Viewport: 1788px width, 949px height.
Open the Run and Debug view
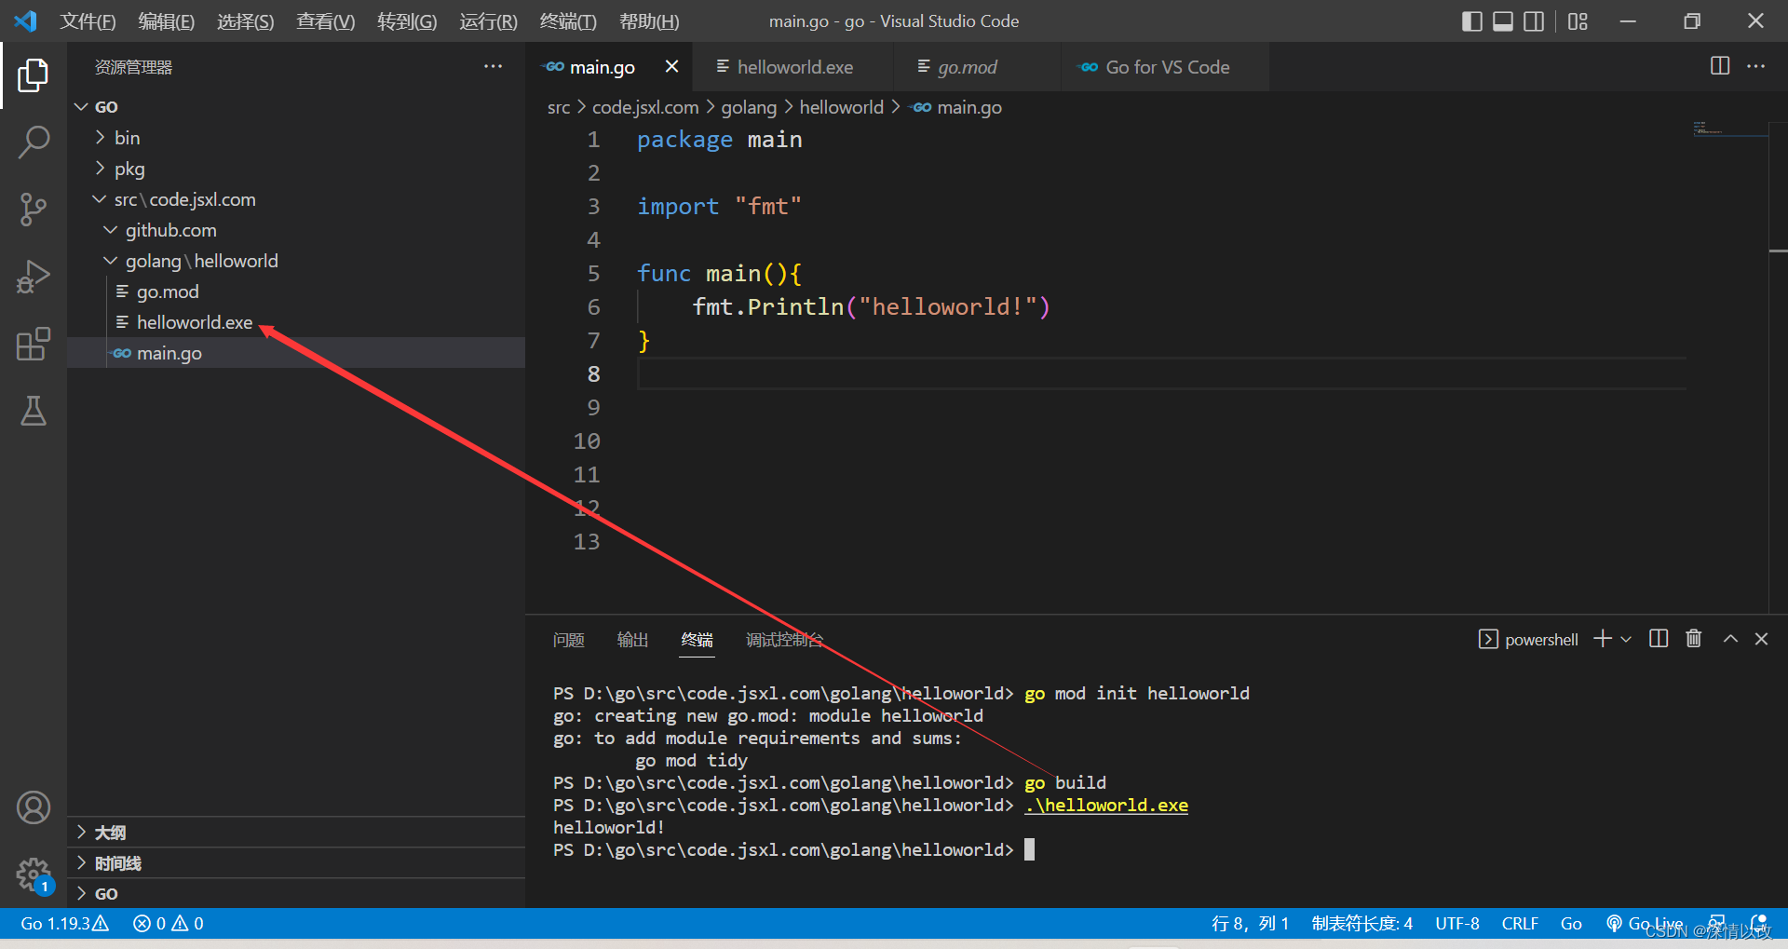click(x=34, y=277)
